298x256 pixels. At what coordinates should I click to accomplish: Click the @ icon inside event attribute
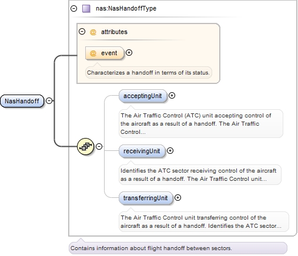tap(93, 53)
